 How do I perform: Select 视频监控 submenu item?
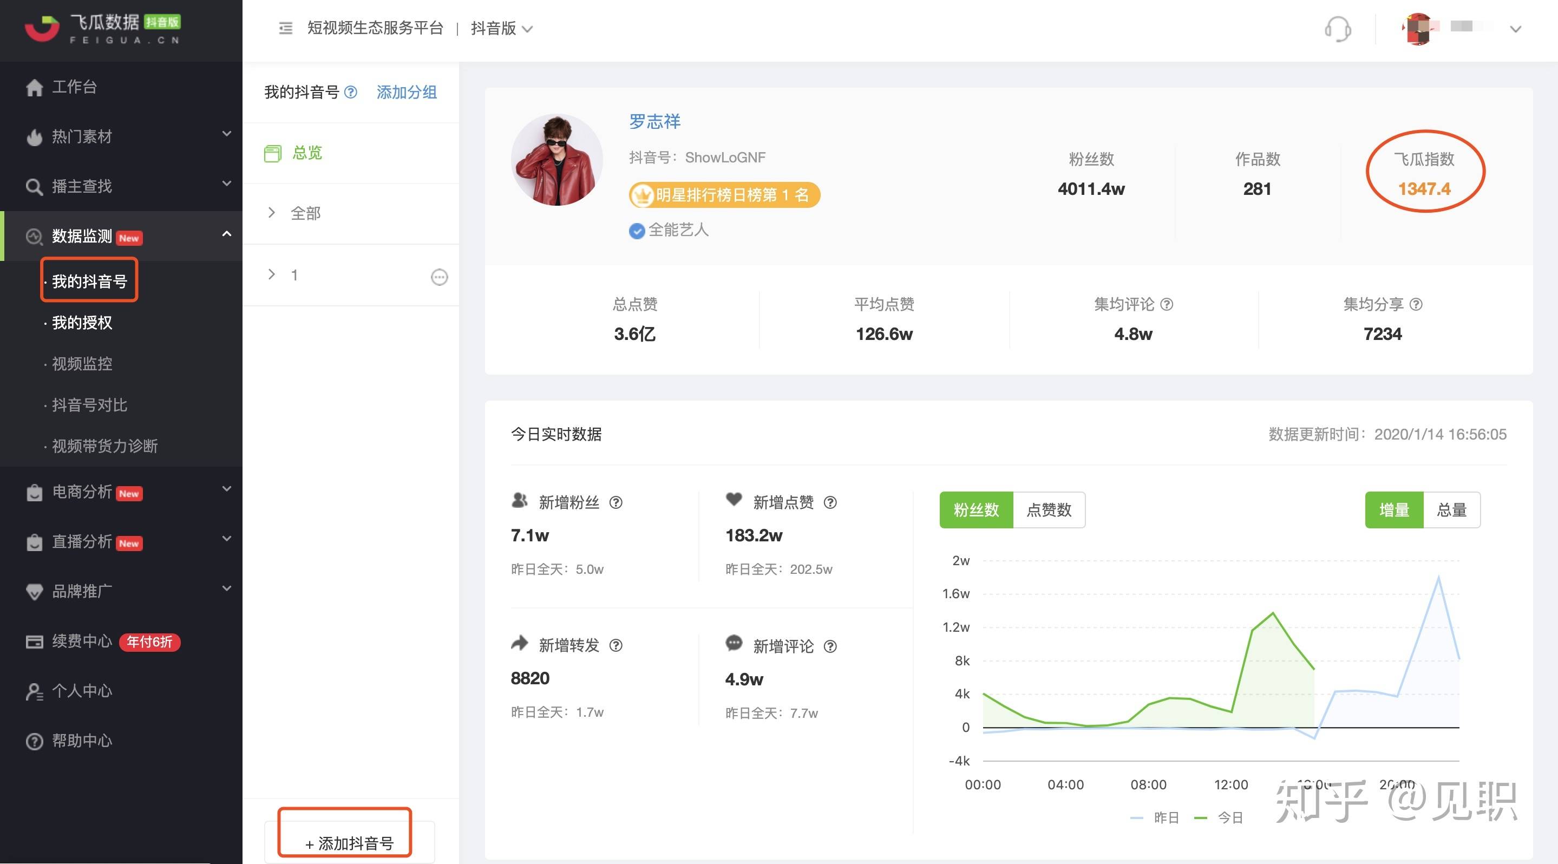(81, 363)
